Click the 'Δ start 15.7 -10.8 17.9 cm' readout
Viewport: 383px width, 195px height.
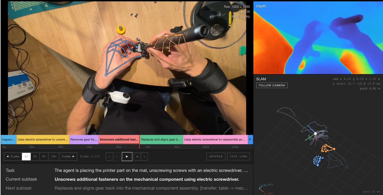click(x=356, y=84)
